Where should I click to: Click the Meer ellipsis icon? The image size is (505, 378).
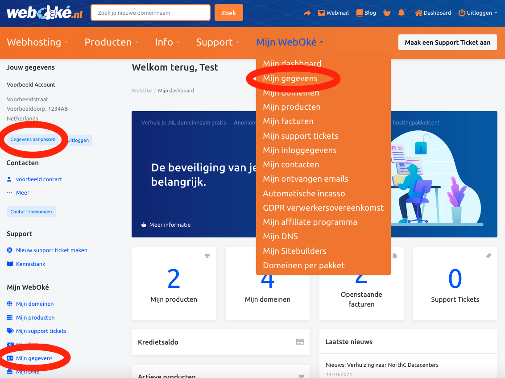[9, 192]
